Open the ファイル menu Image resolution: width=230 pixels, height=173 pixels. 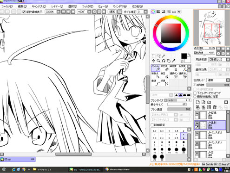pos(7,6)
